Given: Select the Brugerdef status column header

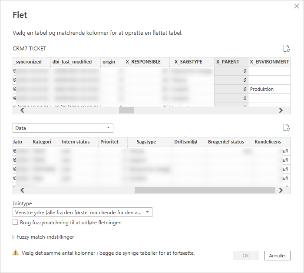Looking at the screenshot, I should click(x=229, y=142).
